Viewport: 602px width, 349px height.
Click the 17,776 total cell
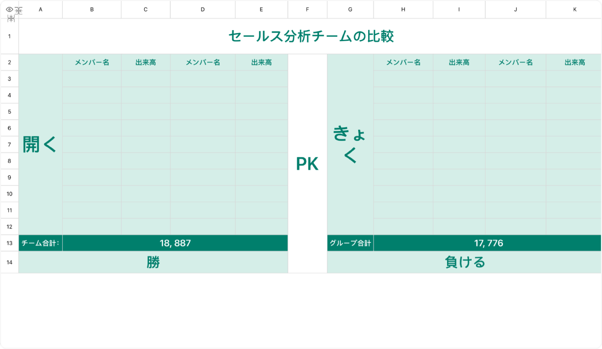coord(488,243)
